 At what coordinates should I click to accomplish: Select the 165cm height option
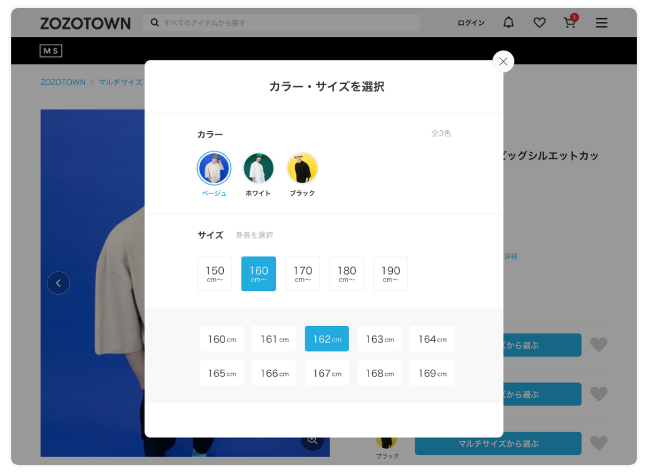[221, 373]
